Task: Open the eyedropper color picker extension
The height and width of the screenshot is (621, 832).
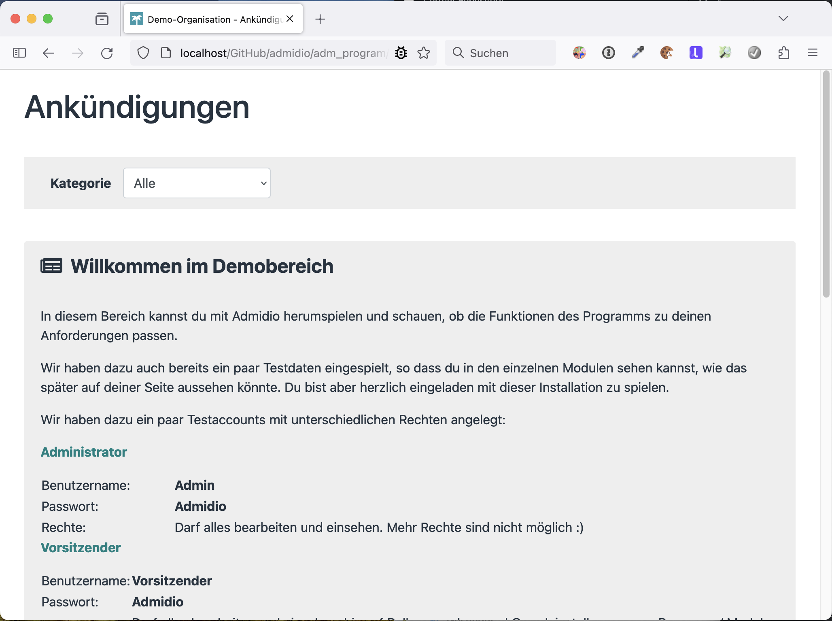Action: pyautogui.click(x=638, y=53)
